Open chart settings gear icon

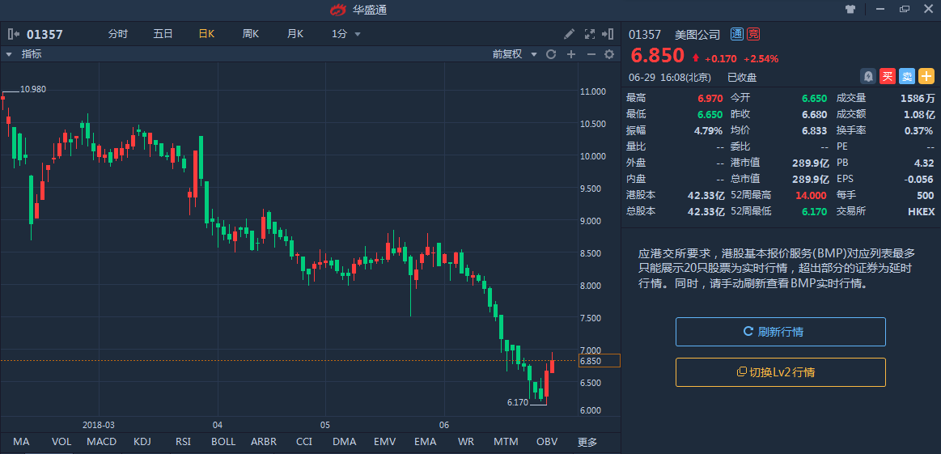click(x=609, y=54)
